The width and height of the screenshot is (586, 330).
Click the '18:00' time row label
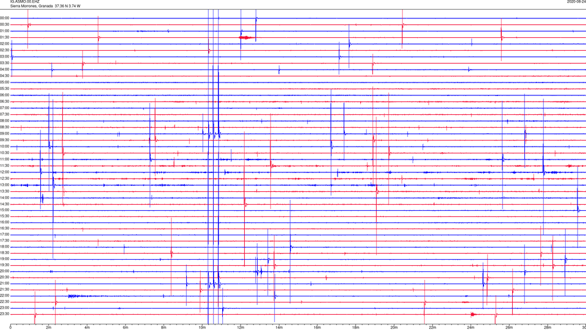click(x=5, y=247)
